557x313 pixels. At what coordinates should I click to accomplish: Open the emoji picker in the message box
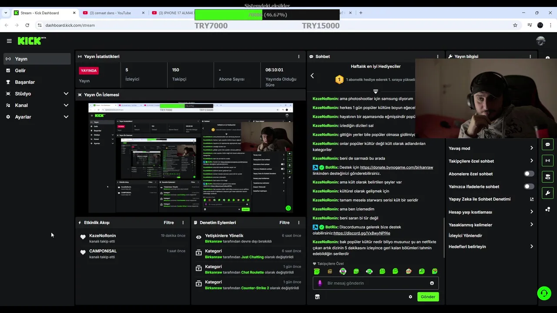tap(432, 283)
